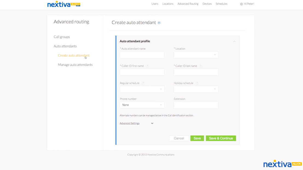This screenshot has width=303, height=170.
Task: Open the Location dropdown
Action: coord(196,55)
